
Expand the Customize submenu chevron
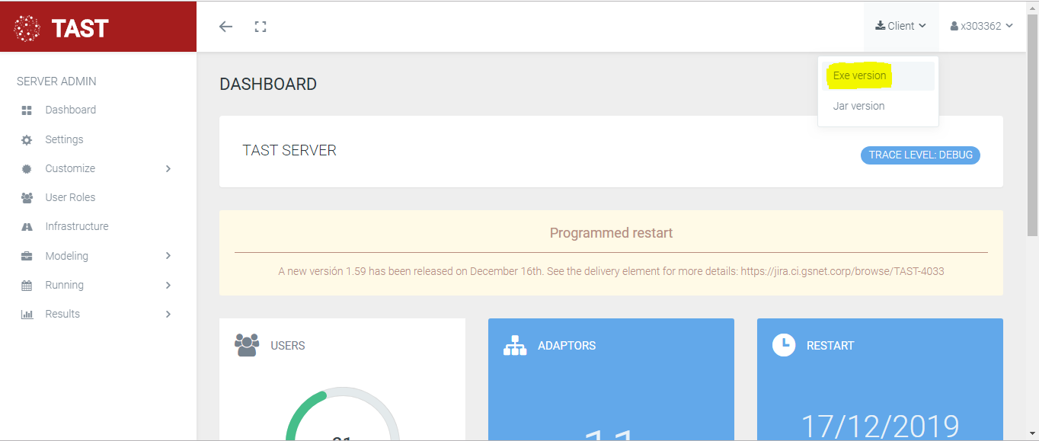(x=168, y=169)
